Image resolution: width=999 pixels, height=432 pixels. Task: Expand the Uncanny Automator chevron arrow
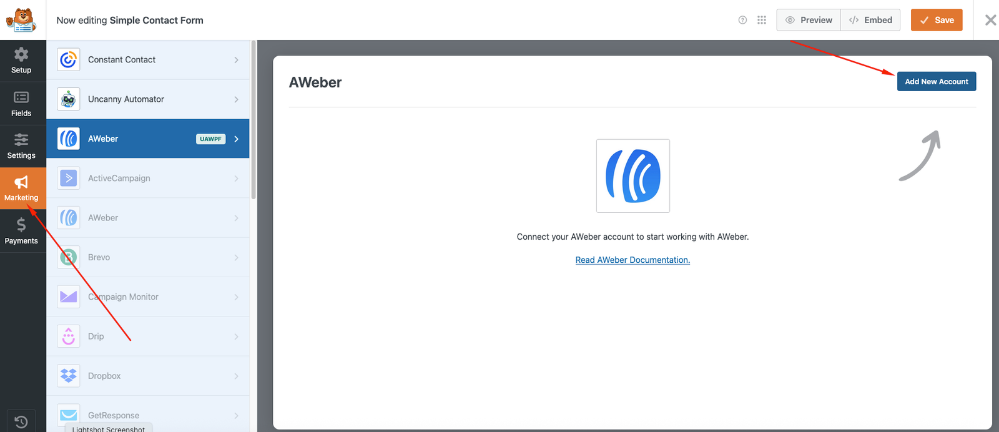tap(237, 99)
